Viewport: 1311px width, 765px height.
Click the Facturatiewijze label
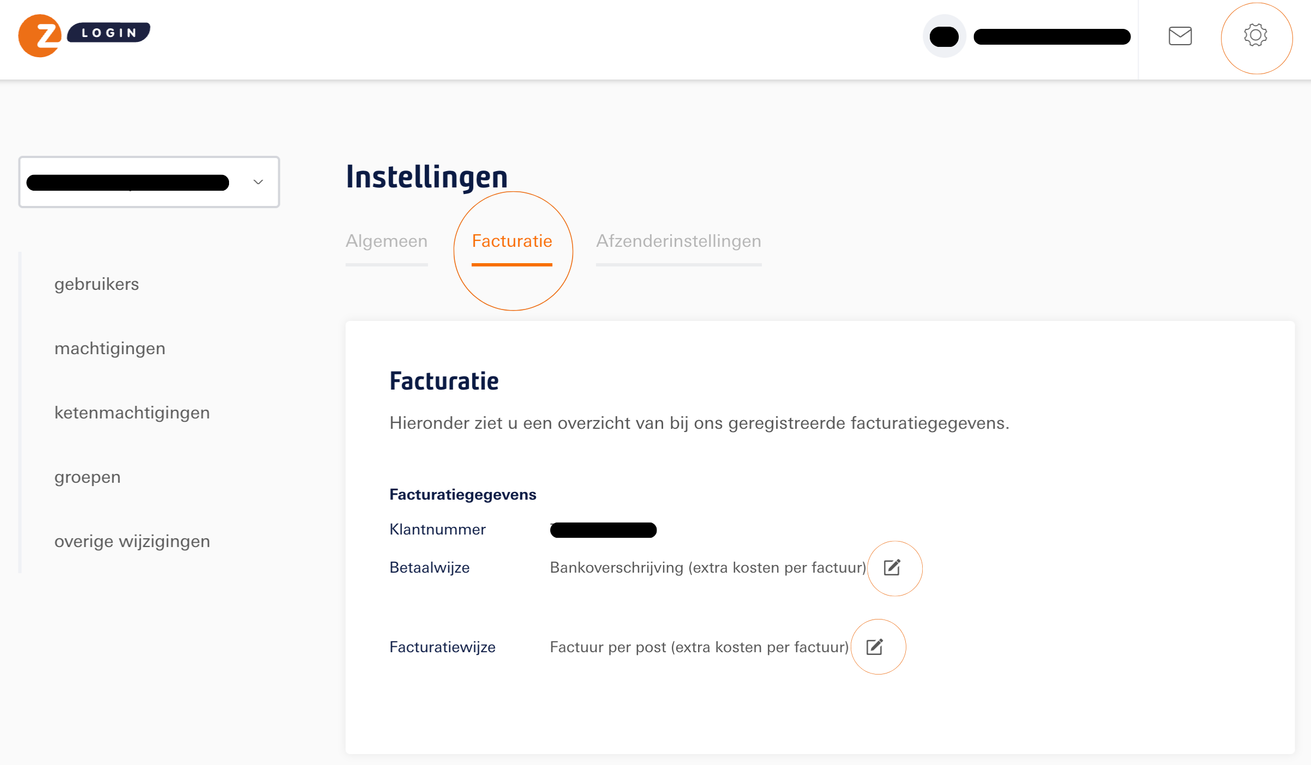pos(442,647)
